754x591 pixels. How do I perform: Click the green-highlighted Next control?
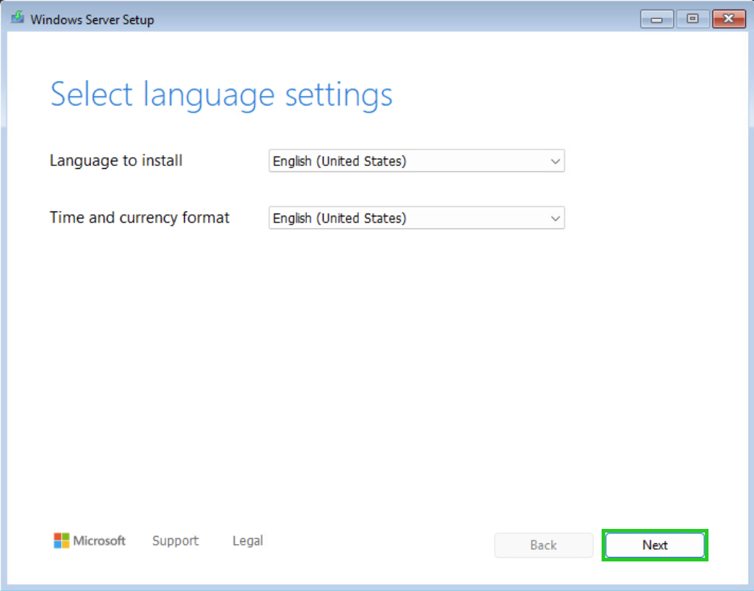(654, 545)
